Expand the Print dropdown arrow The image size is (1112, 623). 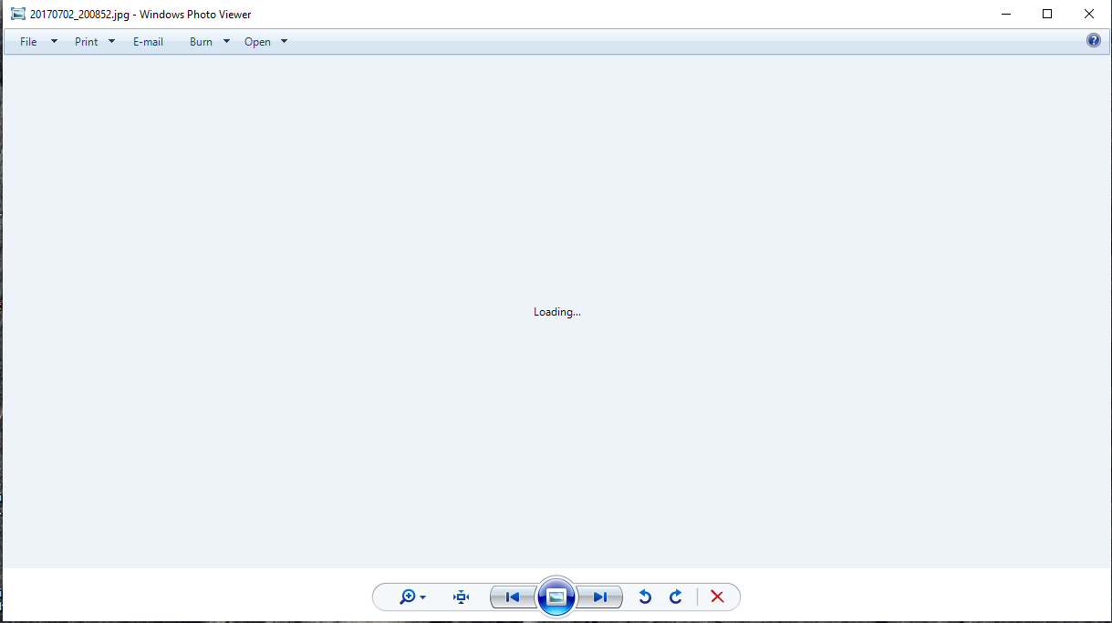click(111, 42)
